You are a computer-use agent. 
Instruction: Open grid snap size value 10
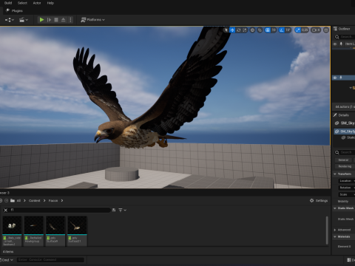click(x=274, y=30)
